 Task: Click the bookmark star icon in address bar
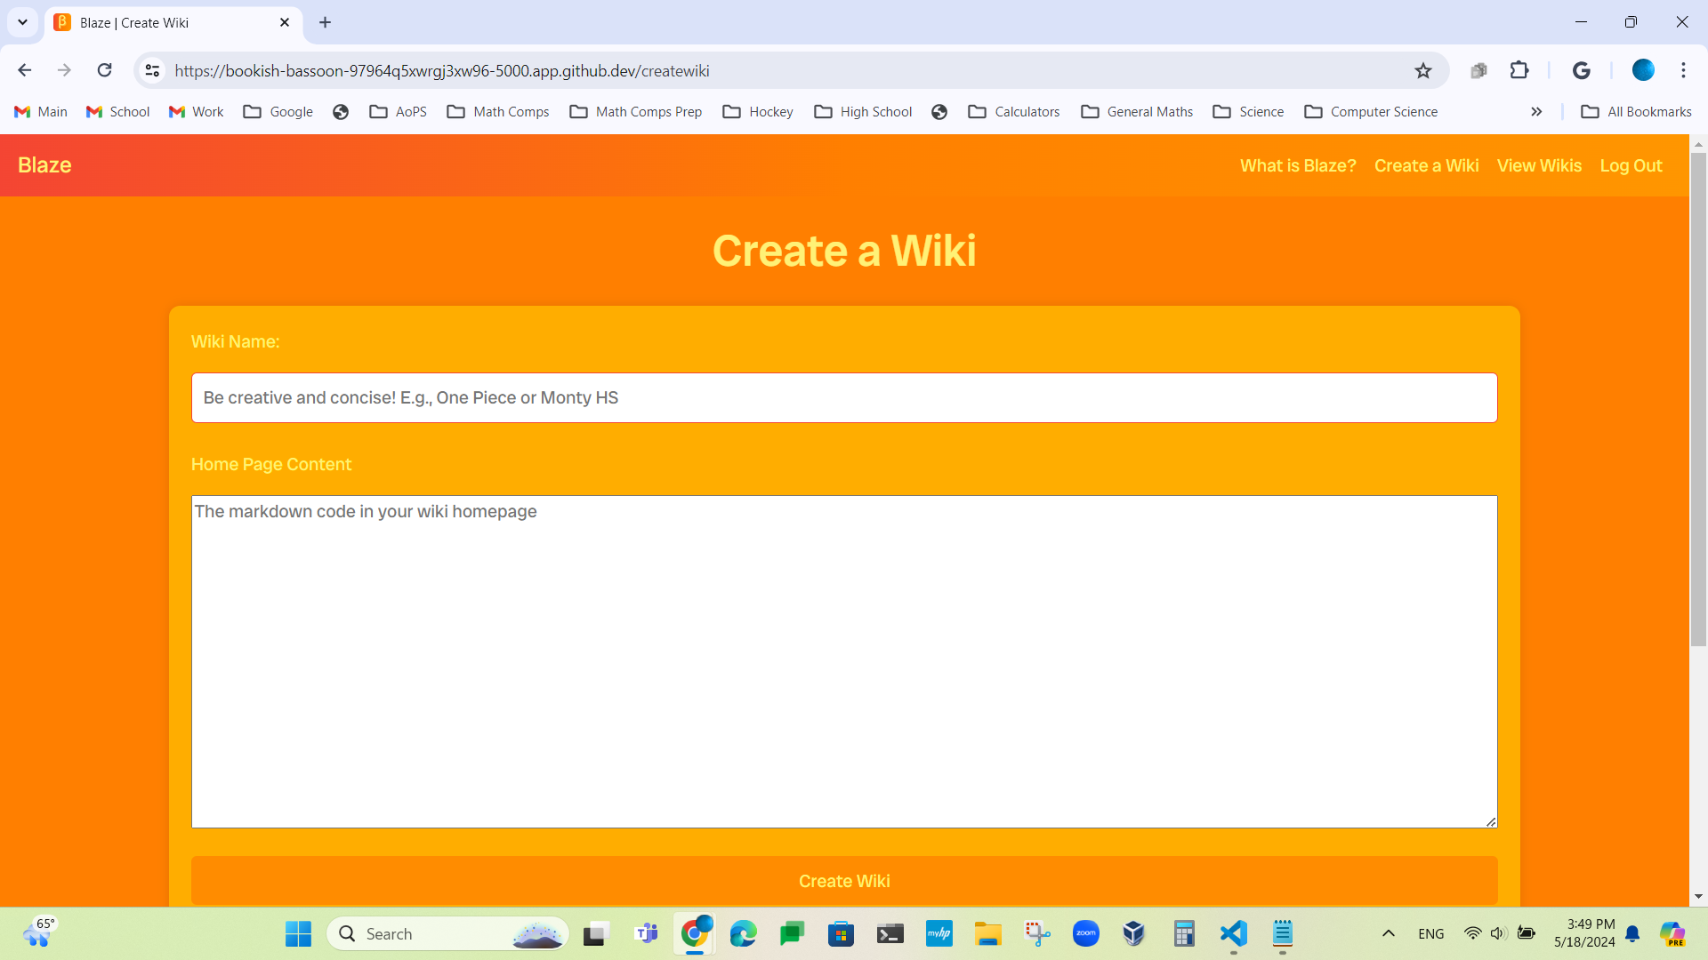[1423, 70]
